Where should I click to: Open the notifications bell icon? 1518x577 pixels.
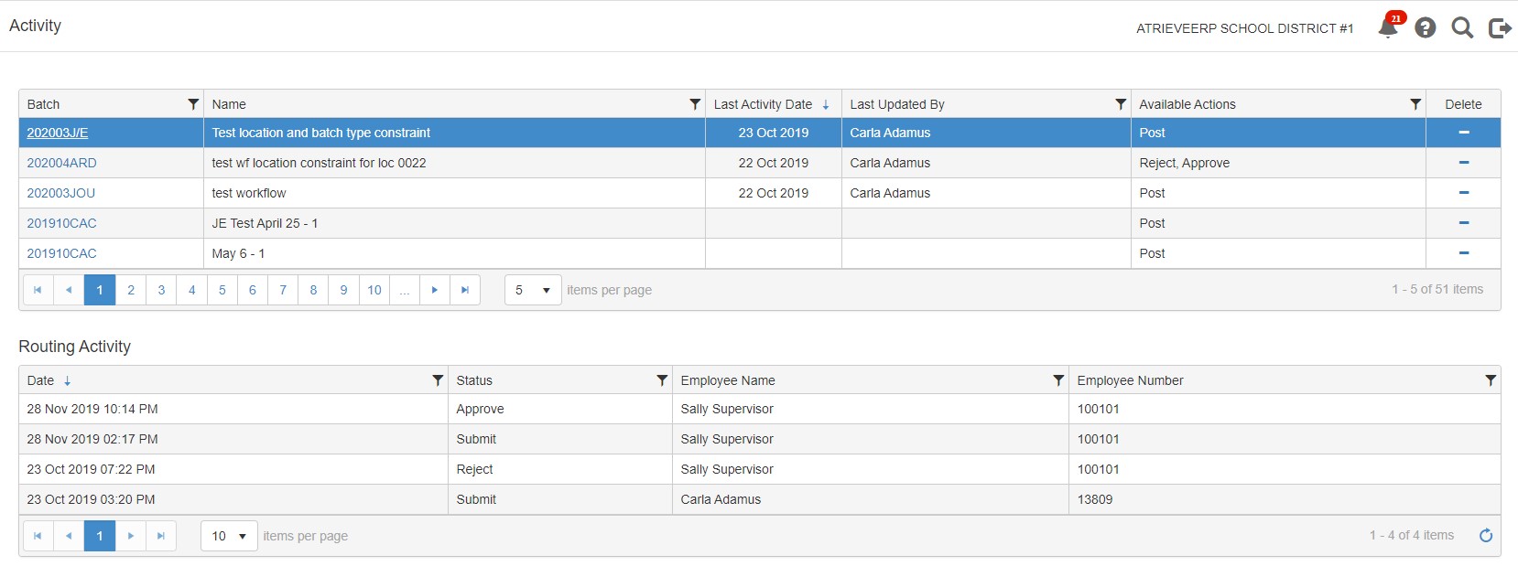point(1387,27)
